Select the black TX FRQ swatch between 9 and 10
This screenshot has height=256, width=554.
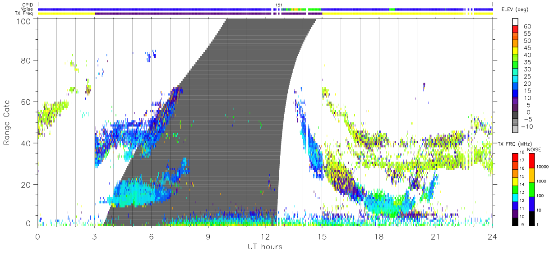pyautogui.click(x=516, y=221)
